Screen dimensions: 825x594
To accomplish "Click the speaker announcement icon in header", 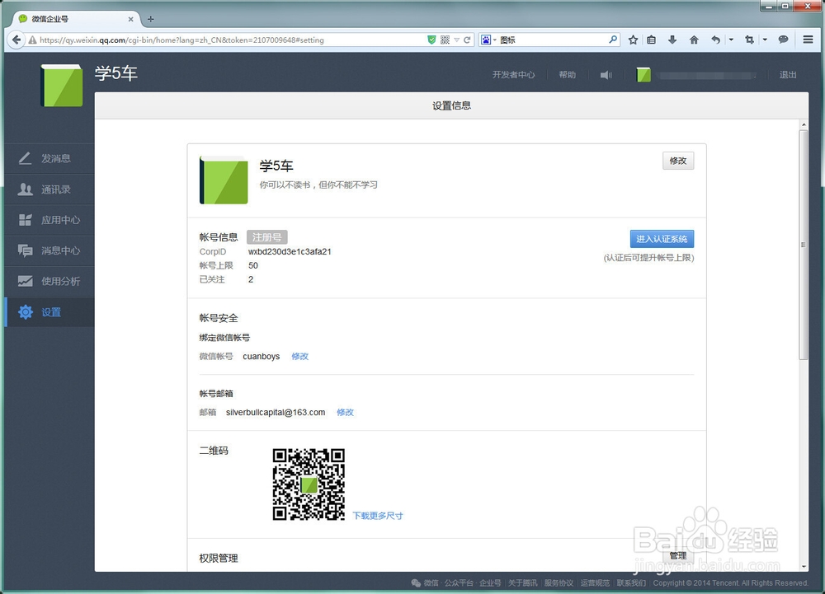I will 606,75.
